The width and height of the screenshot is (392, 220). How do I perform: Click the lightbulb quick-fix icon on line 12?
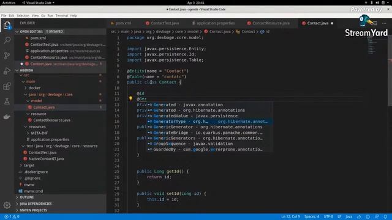point(130,98)
